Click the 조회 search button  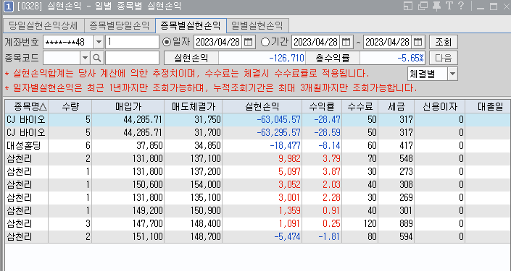[443, 42]
